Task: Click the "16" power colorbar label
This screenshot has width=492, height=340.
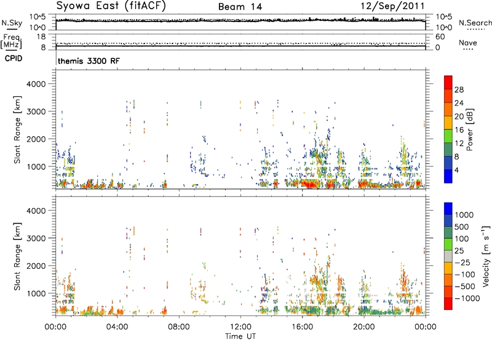Action: [459, 130]
